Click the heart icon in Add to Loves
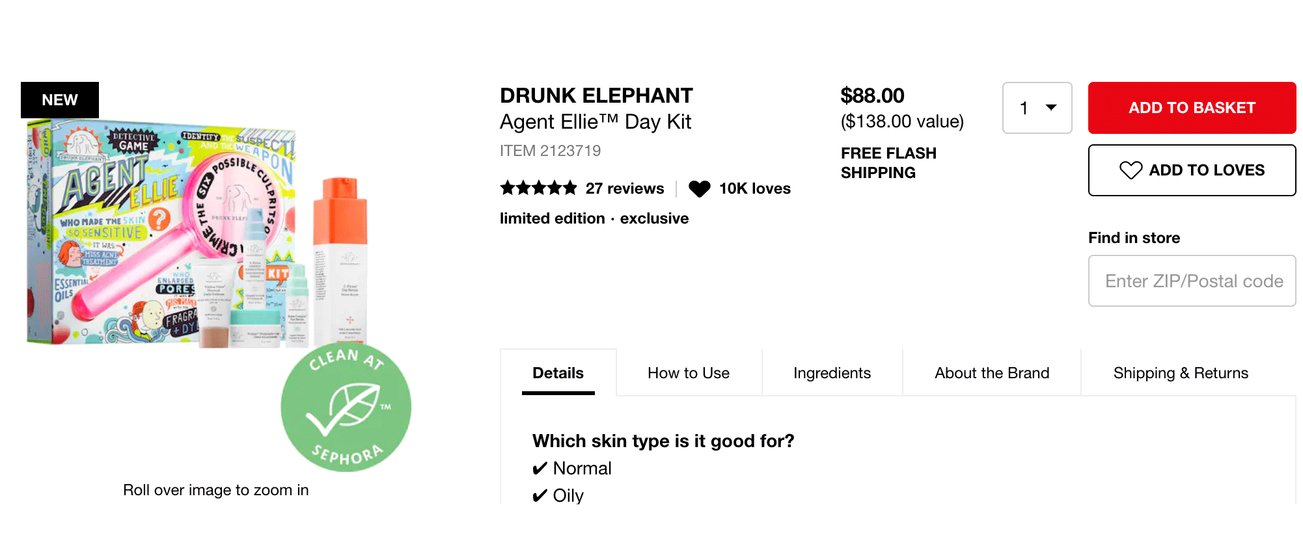 (1131, 170)
